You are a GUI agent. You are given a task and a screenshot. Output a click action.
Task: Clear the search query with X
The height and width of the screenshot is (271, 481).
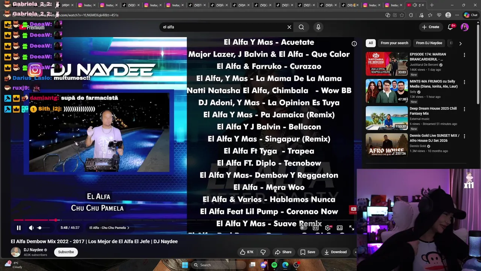point(289,27)
